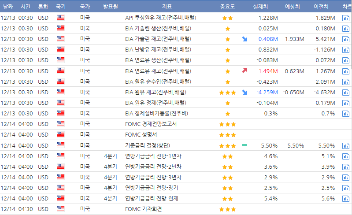Click blue down arrow in EIA 가솔린 재고 row
The image size is (352, 215).
[x=245, y=39]
